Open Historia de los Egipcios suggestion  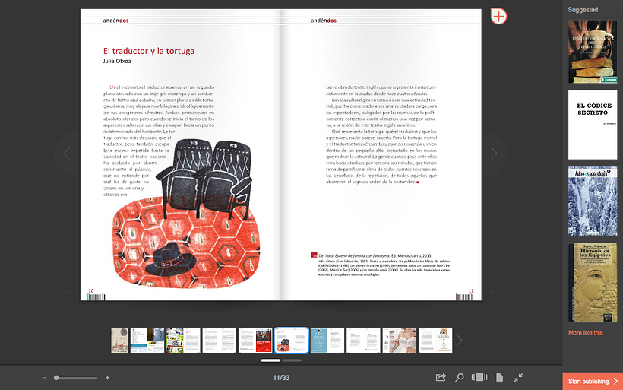point(593,282)
